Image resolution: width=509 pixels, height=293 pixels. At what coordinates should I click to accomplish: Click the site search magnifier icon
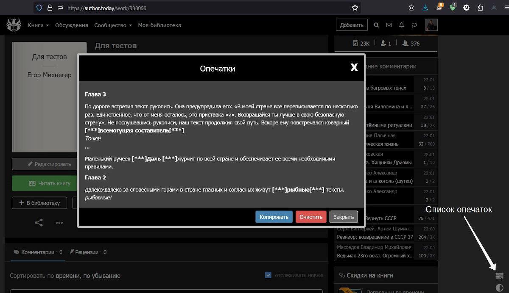point(376,25)
